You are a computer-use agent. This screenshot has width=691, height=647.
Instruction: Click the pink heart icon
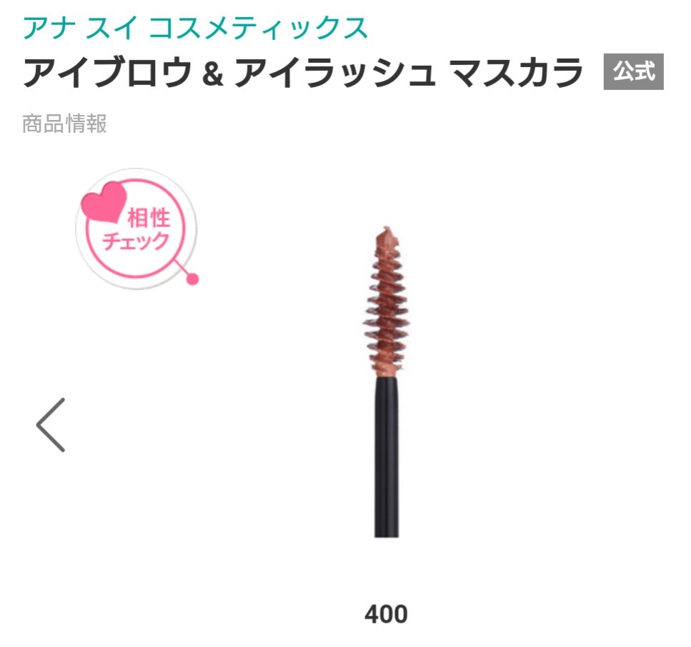(x=104, y=201)
